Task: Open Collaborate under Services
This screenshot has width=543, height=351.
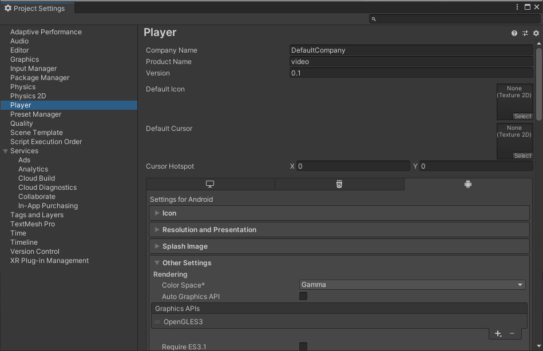Action: click(x=37, y=197)
